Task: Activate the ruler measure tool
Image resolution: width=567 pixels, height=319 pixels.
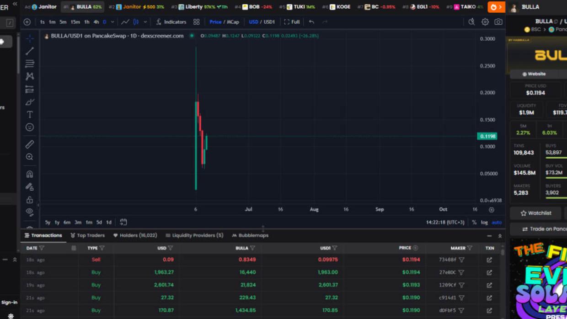Action: [30, 144]
